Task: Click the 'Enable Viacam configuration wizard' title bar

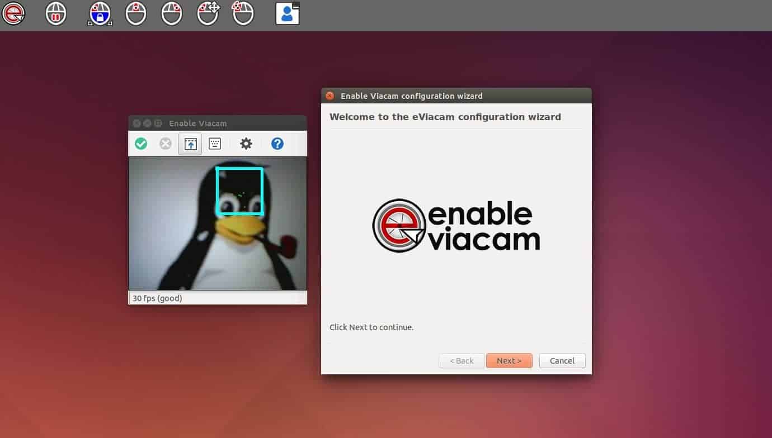Action: [x=456, y=96]
